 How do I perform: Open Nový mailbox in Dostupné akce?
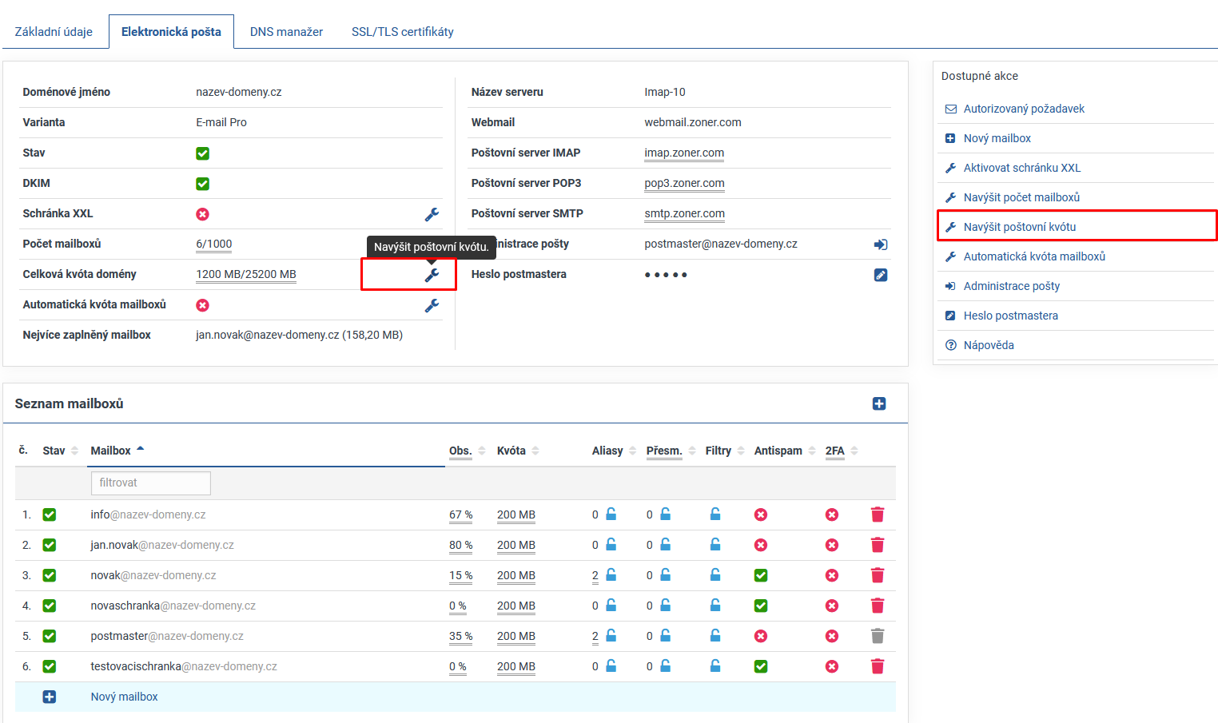tap(997, 138)
